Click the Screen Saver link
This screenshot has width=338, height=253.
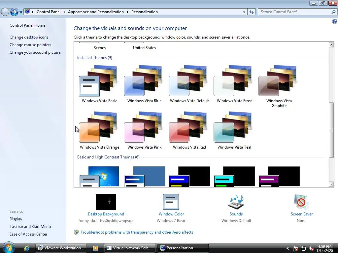click(x=302, y=214)
